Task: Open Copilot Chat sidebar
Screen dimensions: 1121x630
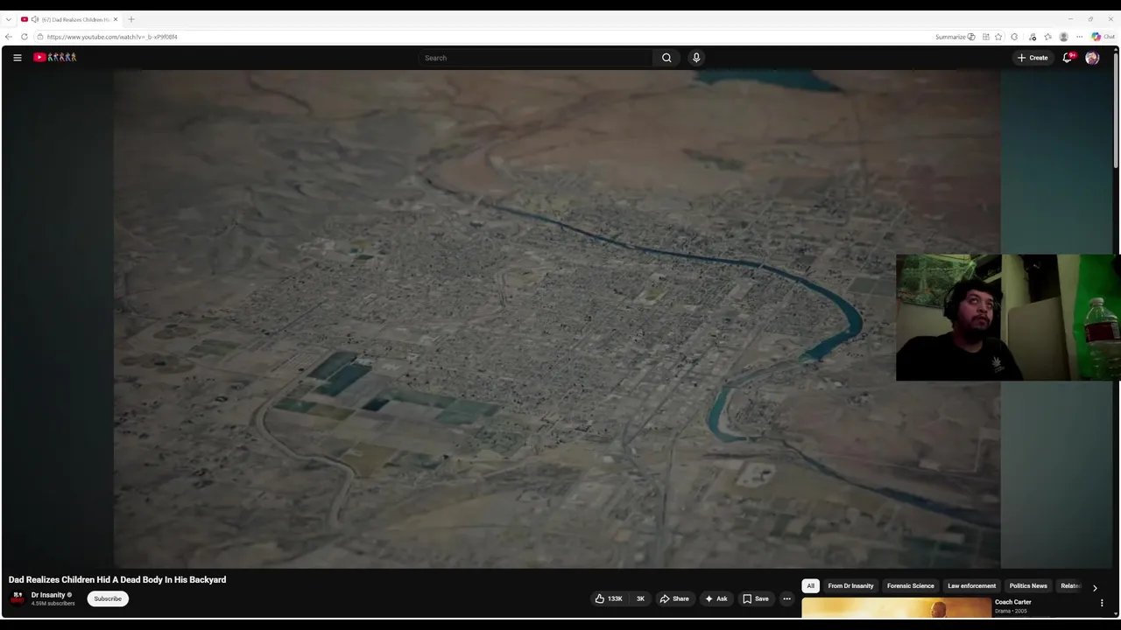Action: click(1103, 37)
